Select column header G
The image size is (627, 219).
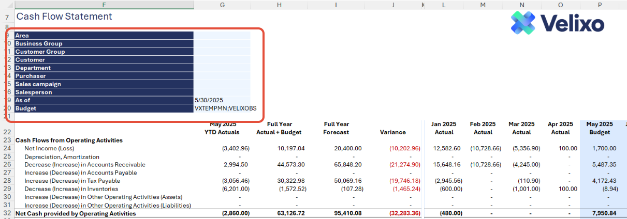222,5
